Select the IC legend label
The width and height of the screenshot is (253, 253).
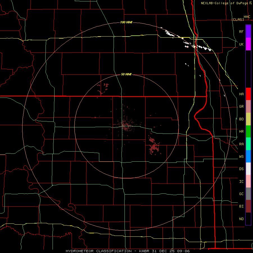pos(241,181)
